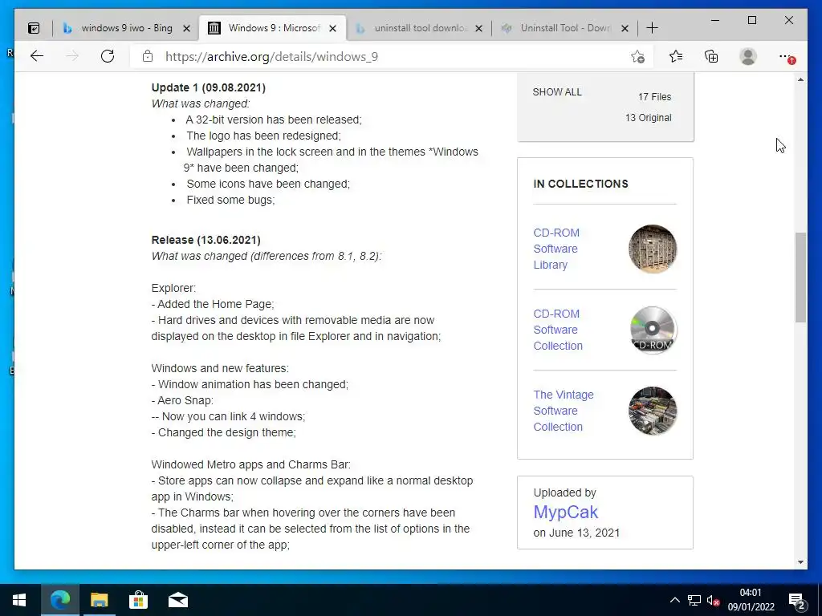Add this page to favorites star
The image size is (822, 616).
click(637, 57)
